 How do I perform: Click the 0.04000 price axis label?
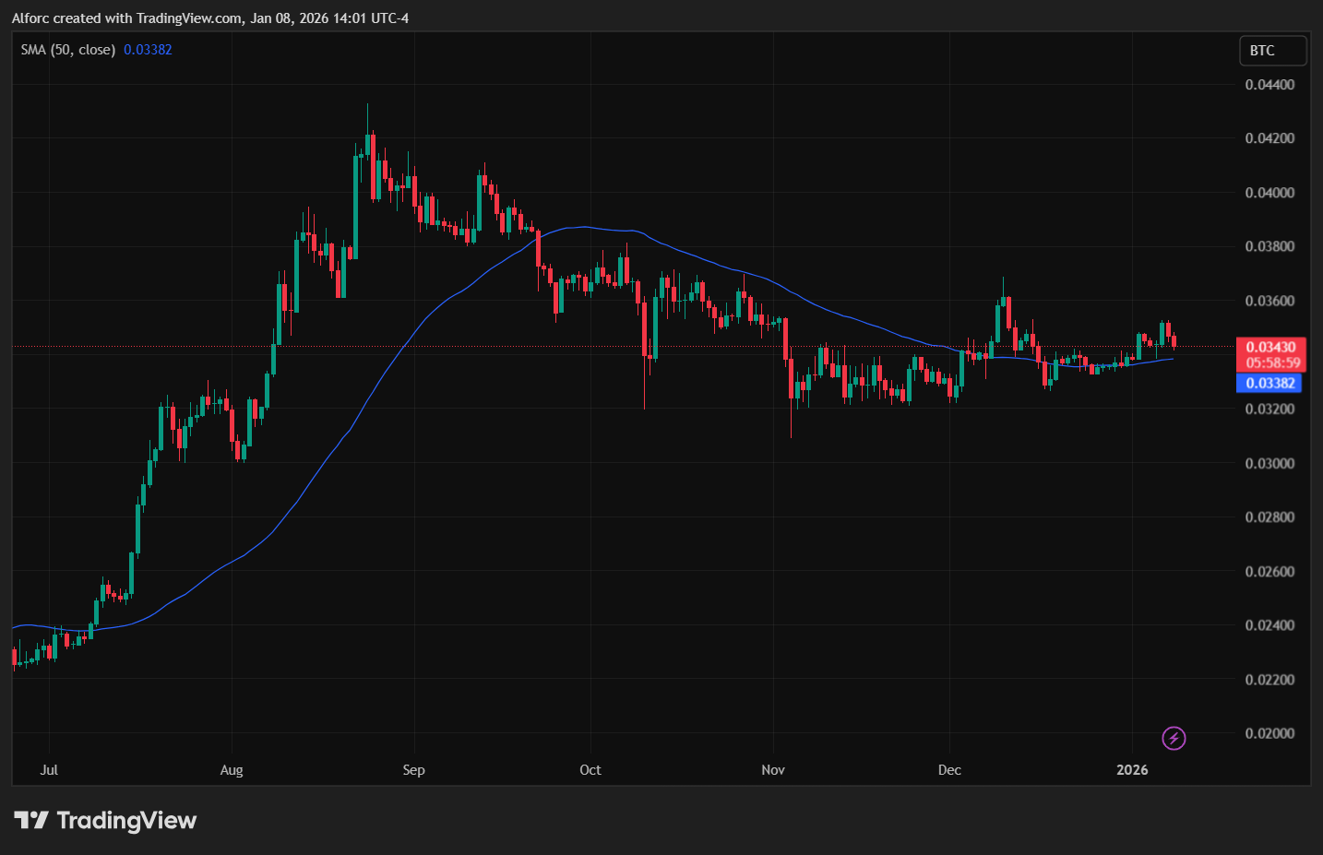pyautogui.click(x=1269, y=193)
